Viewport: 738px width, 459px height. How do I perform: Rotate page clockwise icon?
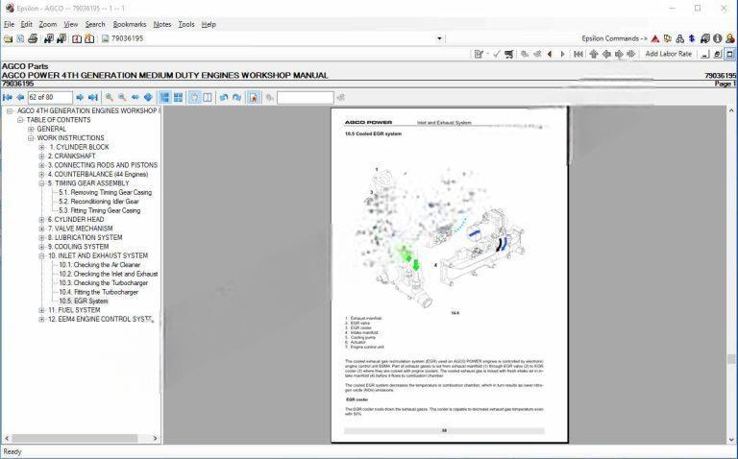pyautogui.click(x=236, y=97)
